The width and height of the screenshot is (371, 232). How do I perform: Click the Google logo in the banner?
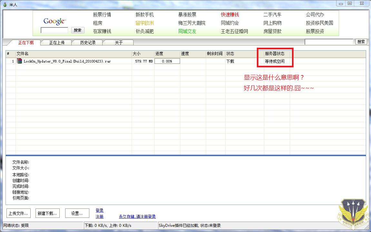tap(55, 21)
